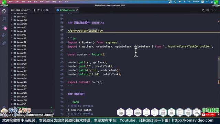Open the Run and Debug view
The height and width of the screenshot is (124, 220).
tap(4, 35)
